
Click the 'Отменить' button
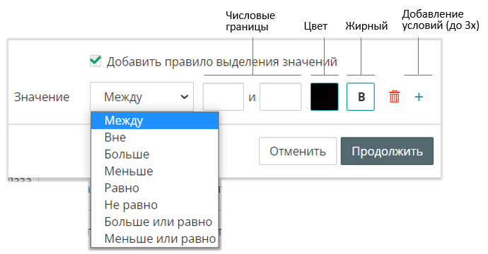point(298,151)
